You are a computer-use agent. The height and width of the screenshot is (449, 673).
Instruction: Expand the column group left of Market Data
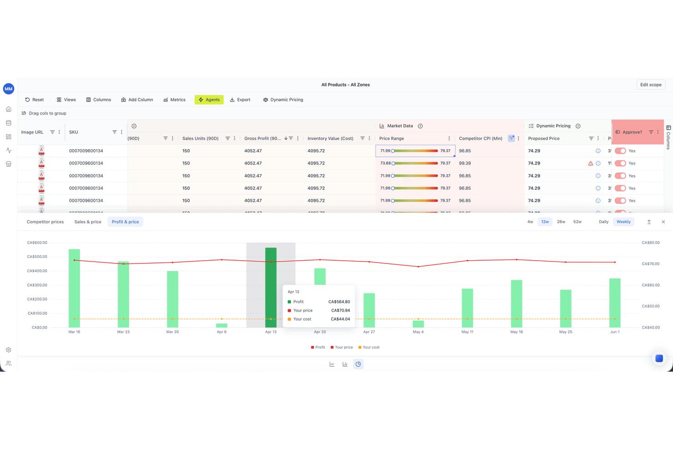pos(134,126)
